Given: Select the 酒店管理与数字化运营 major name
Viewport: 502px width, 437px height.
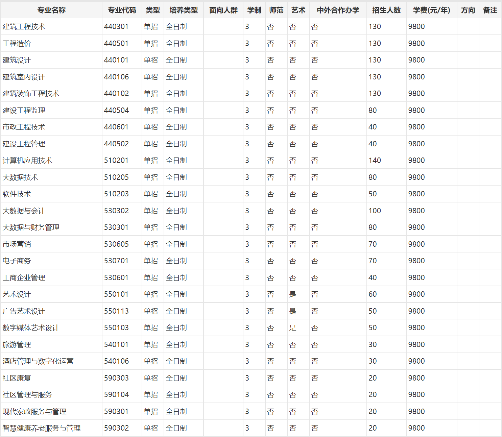Looking at the screenshot, I should tap(38, 361).
